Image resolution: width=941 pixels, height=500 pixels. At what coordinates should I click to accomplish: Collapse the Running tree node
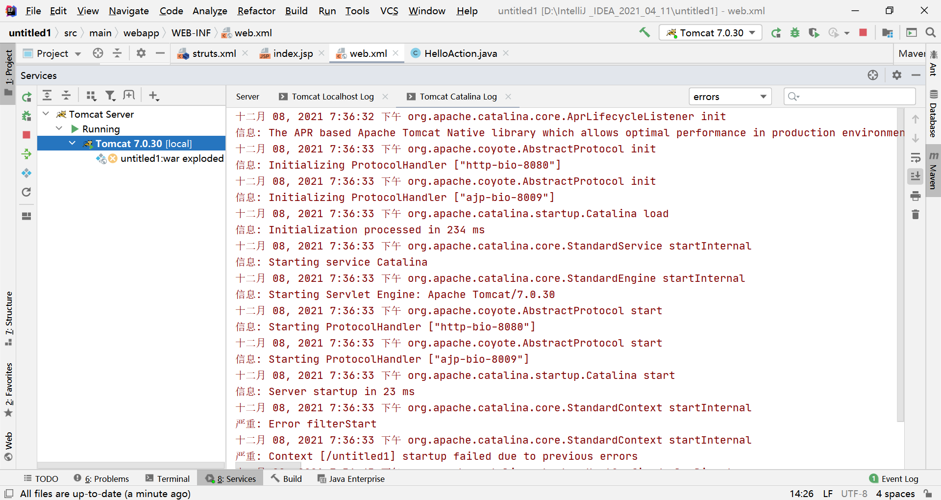tap(59, 128)
